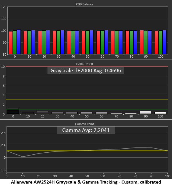The height and width of the screenshot is (185, 172).
Task: Select the Grayscale dE2000 Avg: 0.4696 label
Action: click(86, 71)
